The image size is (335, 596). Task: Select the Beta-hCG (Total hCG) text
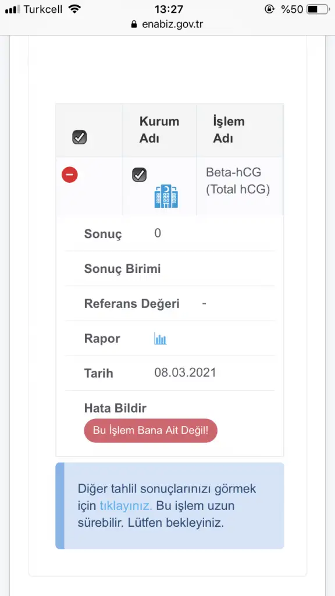point(238,181)
